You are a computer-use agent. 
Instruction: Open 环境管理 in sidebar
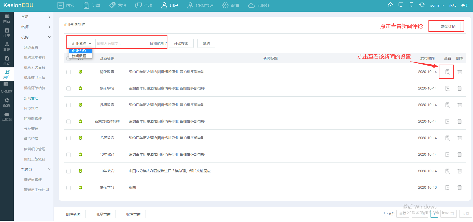[x=31, y=108]
